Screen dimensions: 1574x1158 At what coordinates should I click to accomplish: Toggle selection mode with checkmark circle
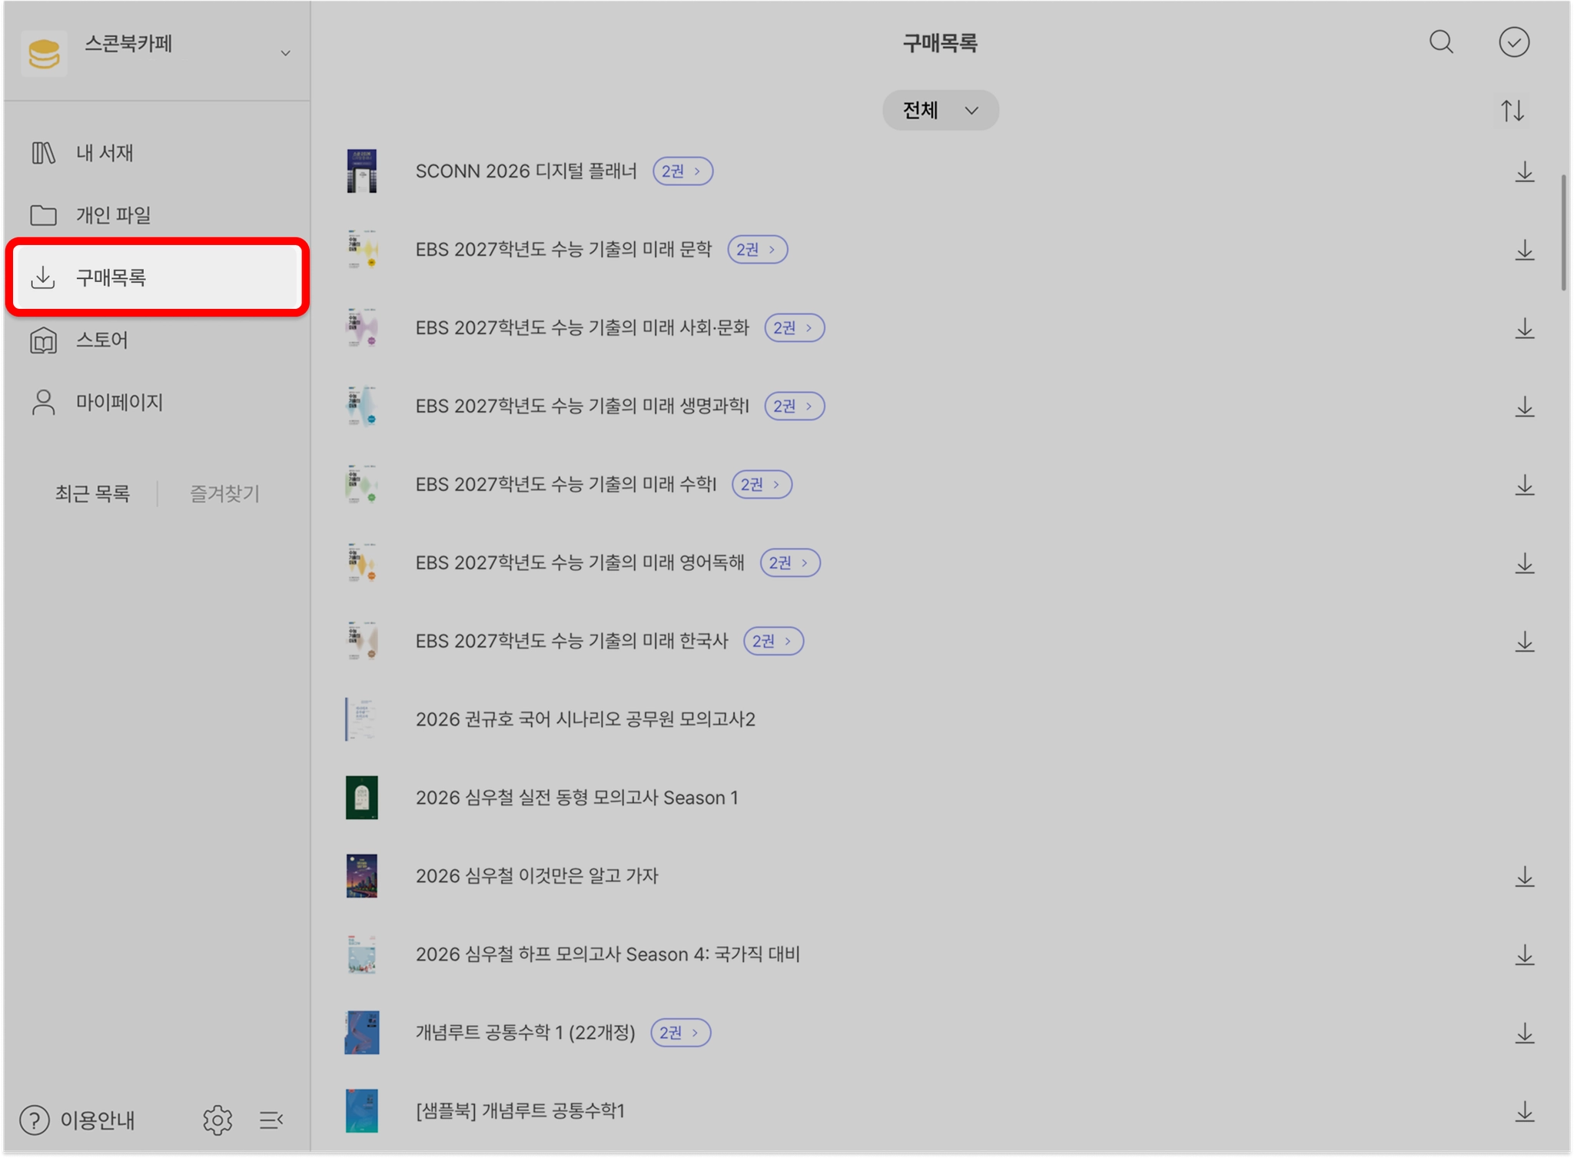coord(1513,42)
